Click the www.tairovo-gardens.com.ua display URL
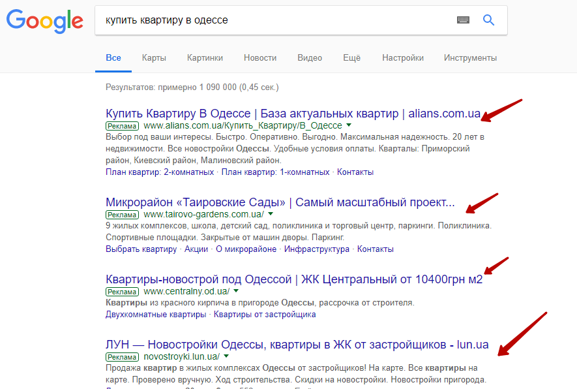 pos(203,214)
